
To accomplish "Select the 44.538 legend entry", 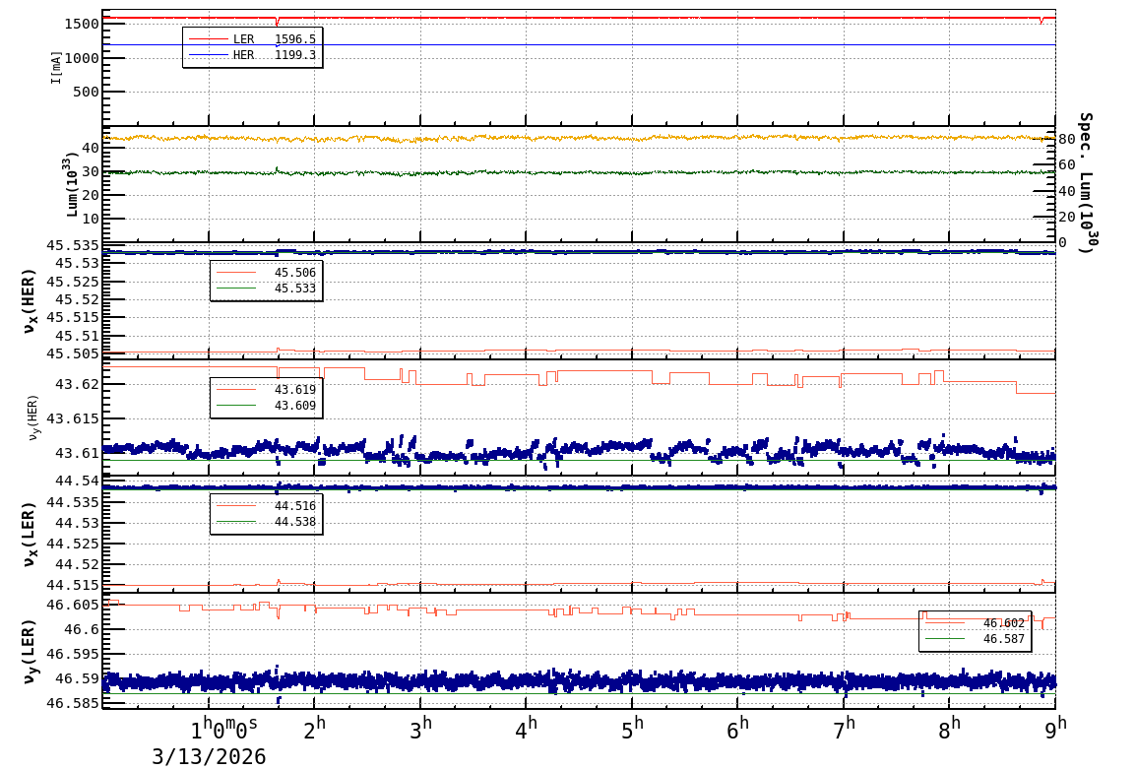I will (x=266, y=522).
